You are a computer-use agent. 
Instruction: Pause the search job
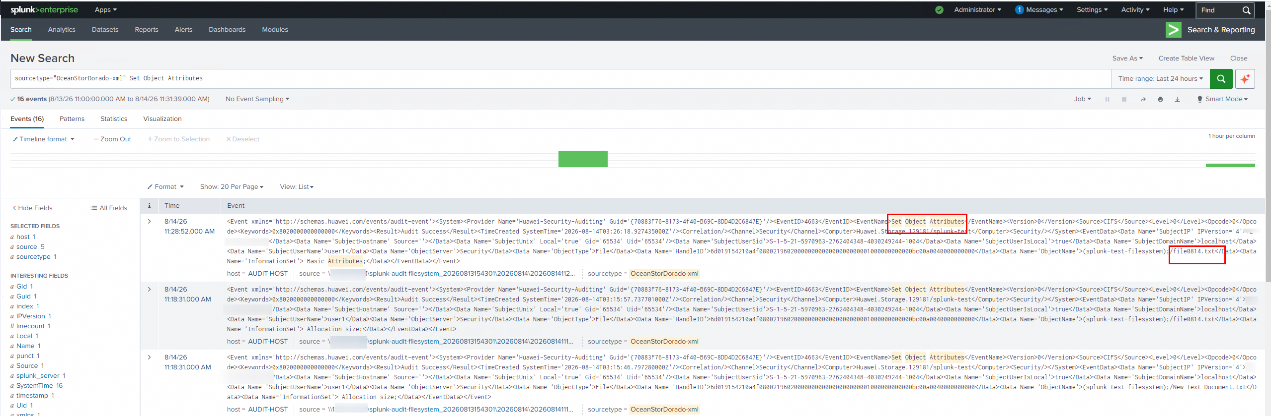click(x=1107, y=99)
